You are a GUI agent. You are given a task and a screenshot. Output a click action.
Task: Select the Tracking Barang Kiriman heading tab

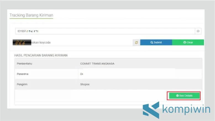click(x=31, y=15)
